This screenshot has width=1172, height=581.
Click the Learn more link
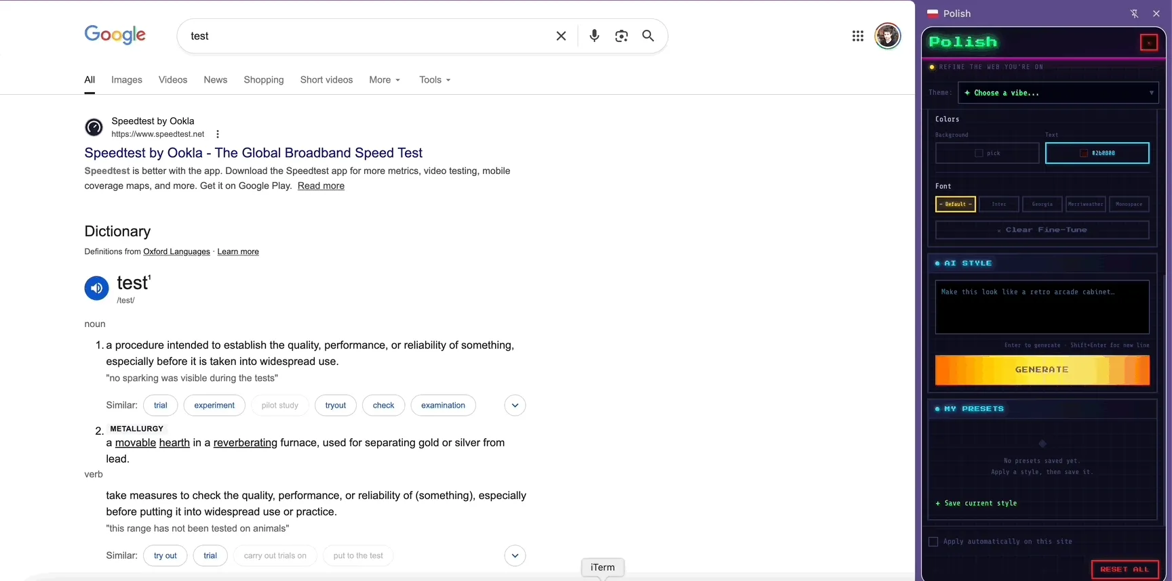238,252
